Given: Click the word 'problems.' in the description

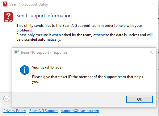Looking at the screenshot, I should [x=24, y=30].
